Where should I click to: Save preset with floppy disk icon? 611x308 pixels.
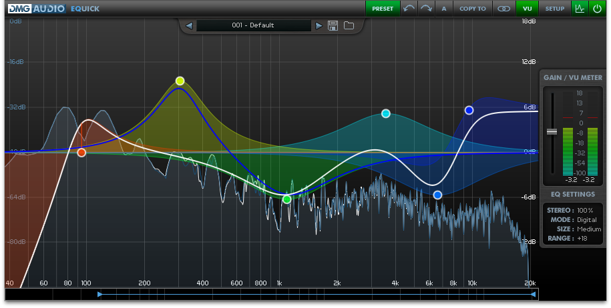(333, 25)
